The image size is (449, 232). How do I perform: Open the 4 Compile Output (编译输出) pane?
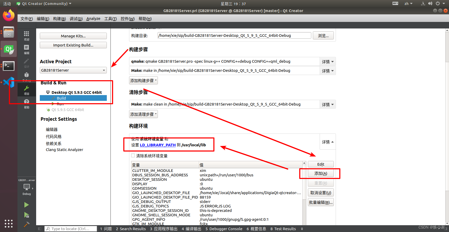coord(192,229)
